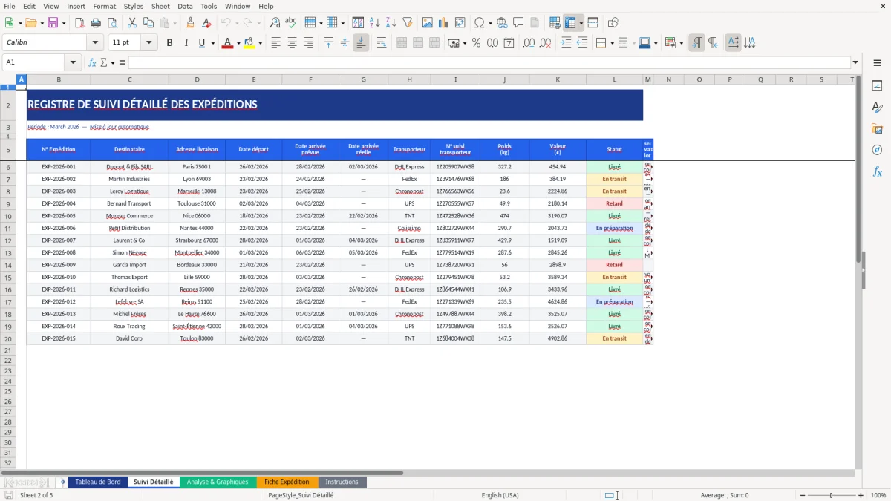Click Clear Direct Formatting icon
This screenshot has height=501, width=891.
point(206,23)
